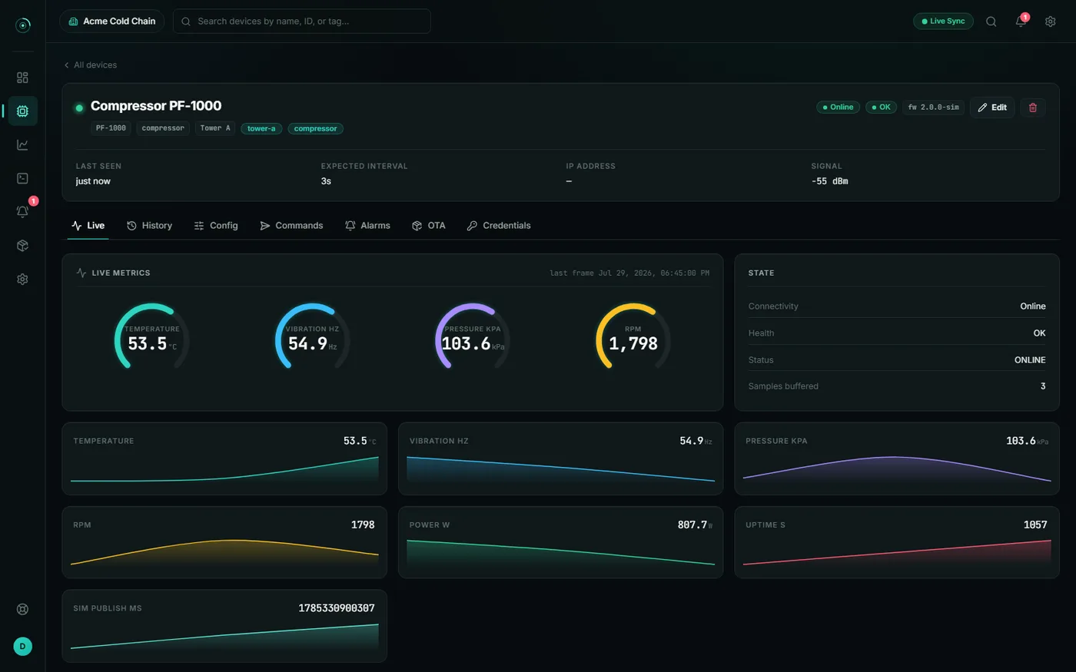This screenshot has width=1076, height=672.
Task: Open the alarms bell sidebar icon
Action: click(22, 212)
